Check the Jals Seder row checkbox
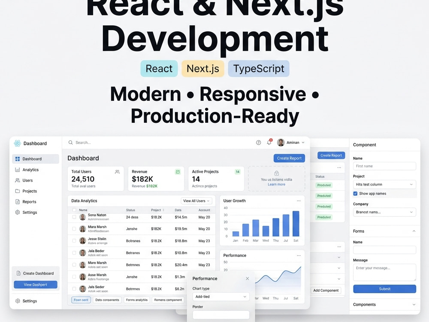Image resolution: width=429 pixels, height=322 pixels. click(74, 289)
